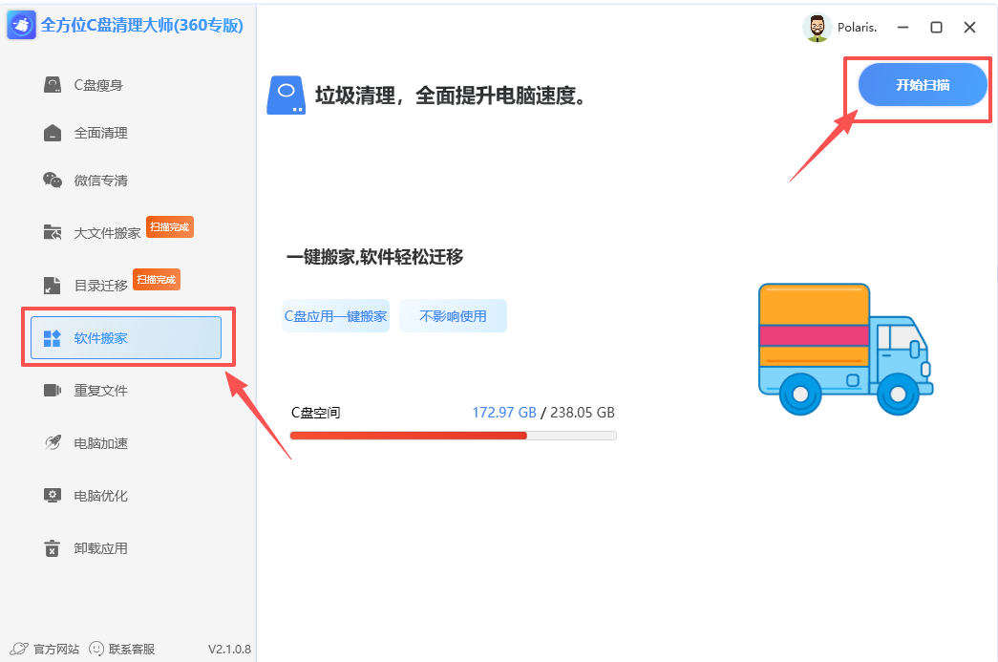Open 电脑优化 optimization settings
The width and height of the screenshot is (998, 662).
96,495
